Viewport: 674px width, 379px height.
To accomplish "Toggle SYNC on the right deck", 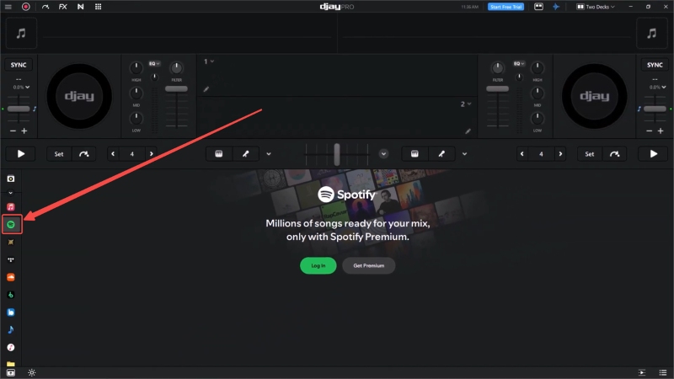I will click(655, 65).
